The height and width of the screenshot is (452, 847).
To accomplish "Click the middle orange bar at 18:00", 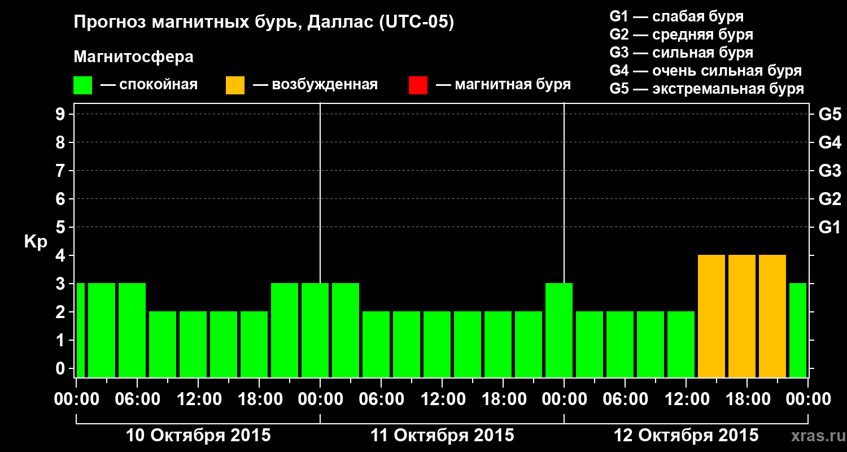I will click(x=742, y=316).
